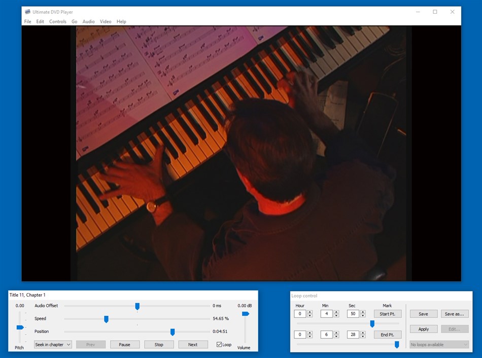
Task: Click the Speed slider handle
Action: click(x=106, y=319)
